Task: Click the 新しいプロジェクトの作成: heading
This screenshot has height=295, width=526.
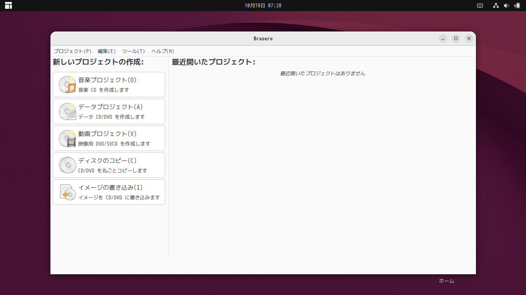Action: coord(98,62)
